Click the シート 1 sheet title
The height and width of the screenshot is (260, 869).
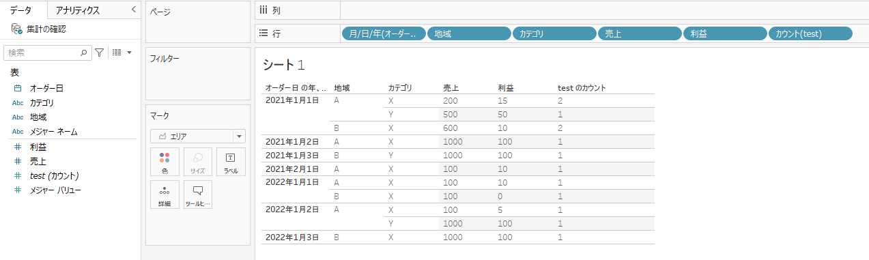point(283,66)
